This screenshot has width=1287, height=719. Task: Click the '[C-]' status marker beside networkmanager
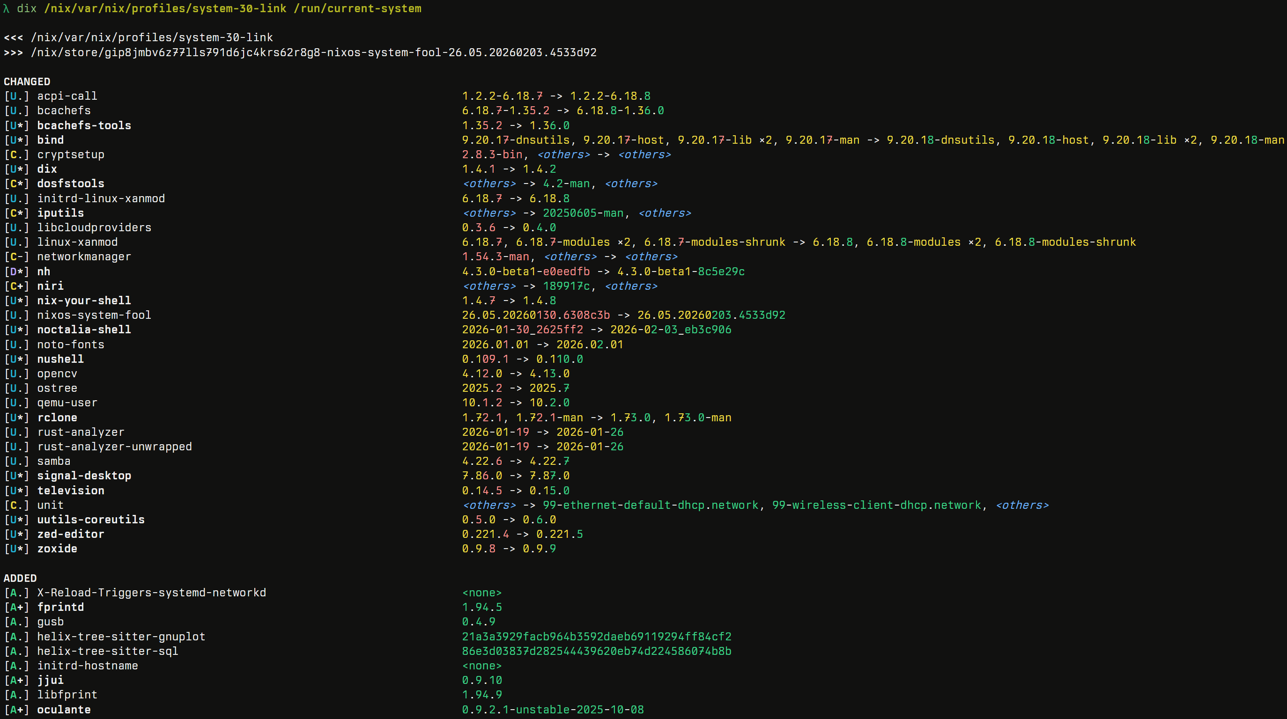[17, 257]
